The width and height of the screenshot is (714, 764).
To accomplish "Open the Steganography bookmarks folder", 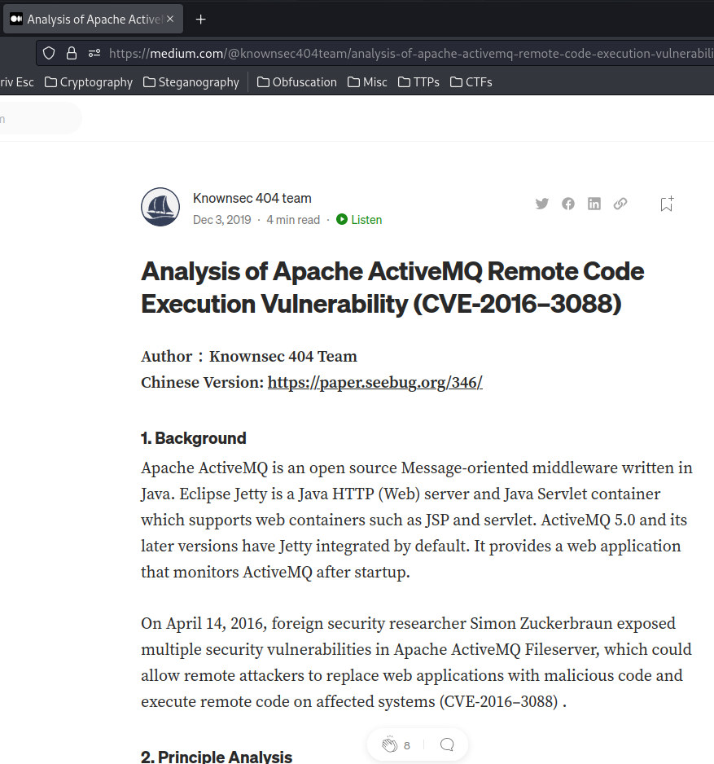I will (191, 81).
